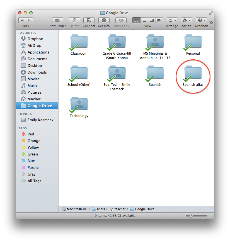
Task: Switch to icon view
Action: (x=136, y=20)
